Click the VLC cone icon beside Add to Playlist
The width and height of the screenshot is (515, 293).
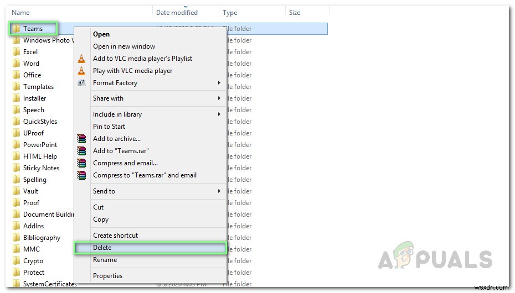tap(81, 59)
